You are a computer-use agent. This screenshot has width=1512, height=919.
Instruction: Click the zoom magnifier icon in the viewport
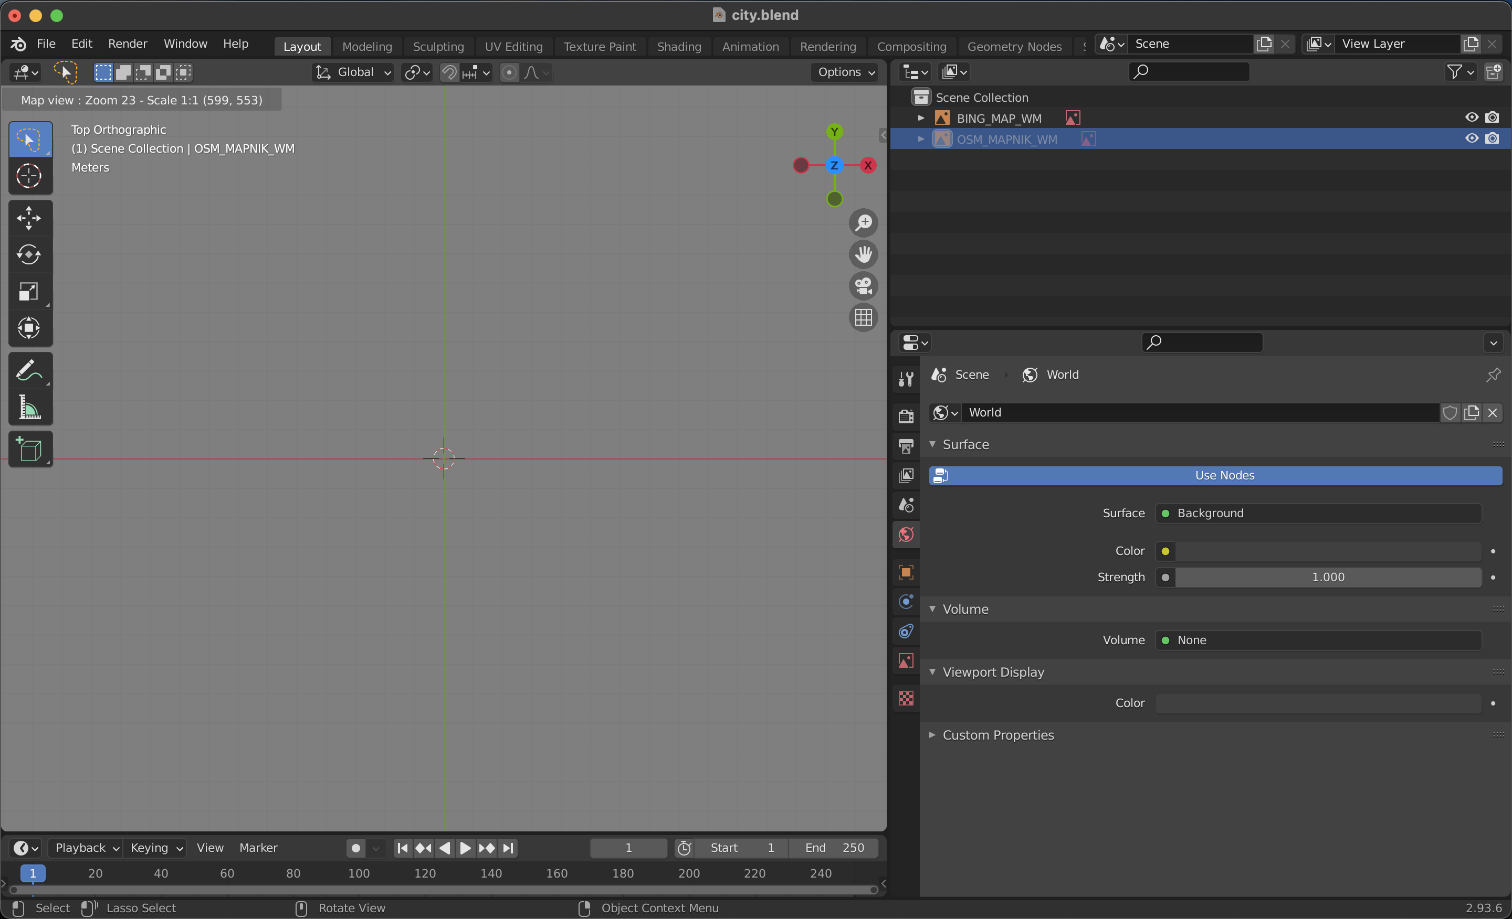863,222
